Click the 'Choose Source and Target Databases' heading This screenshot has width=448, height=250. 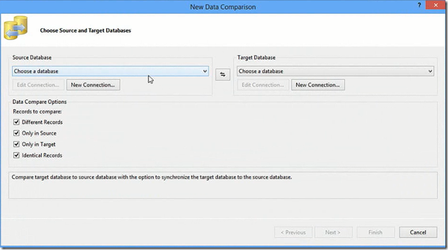(85, 30)
